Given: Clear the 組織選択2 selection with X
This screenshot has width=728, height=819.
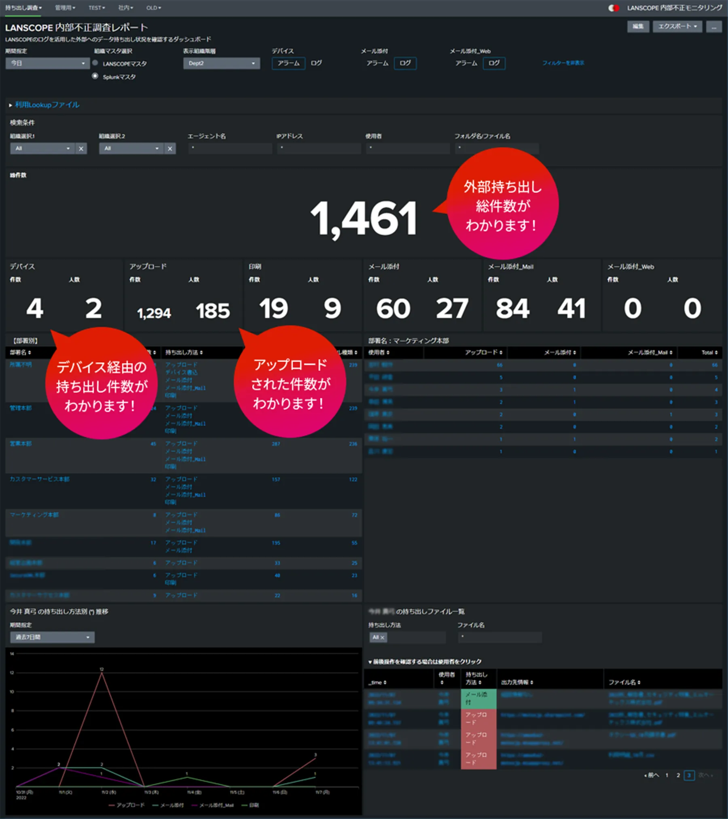Looking at the screenshot, I should [170, 149].
